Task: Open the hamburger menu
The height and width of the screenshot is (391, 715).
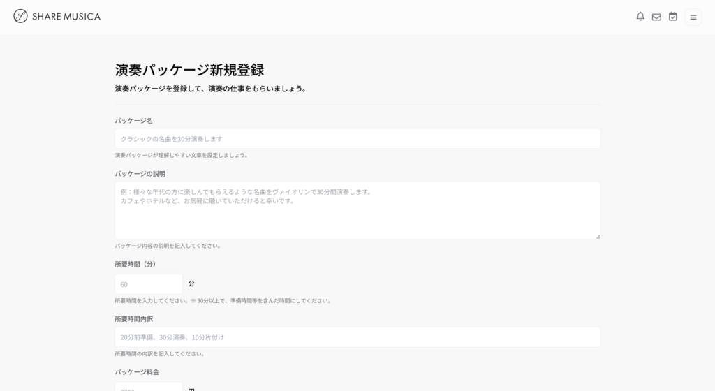Action: (693, 17)
